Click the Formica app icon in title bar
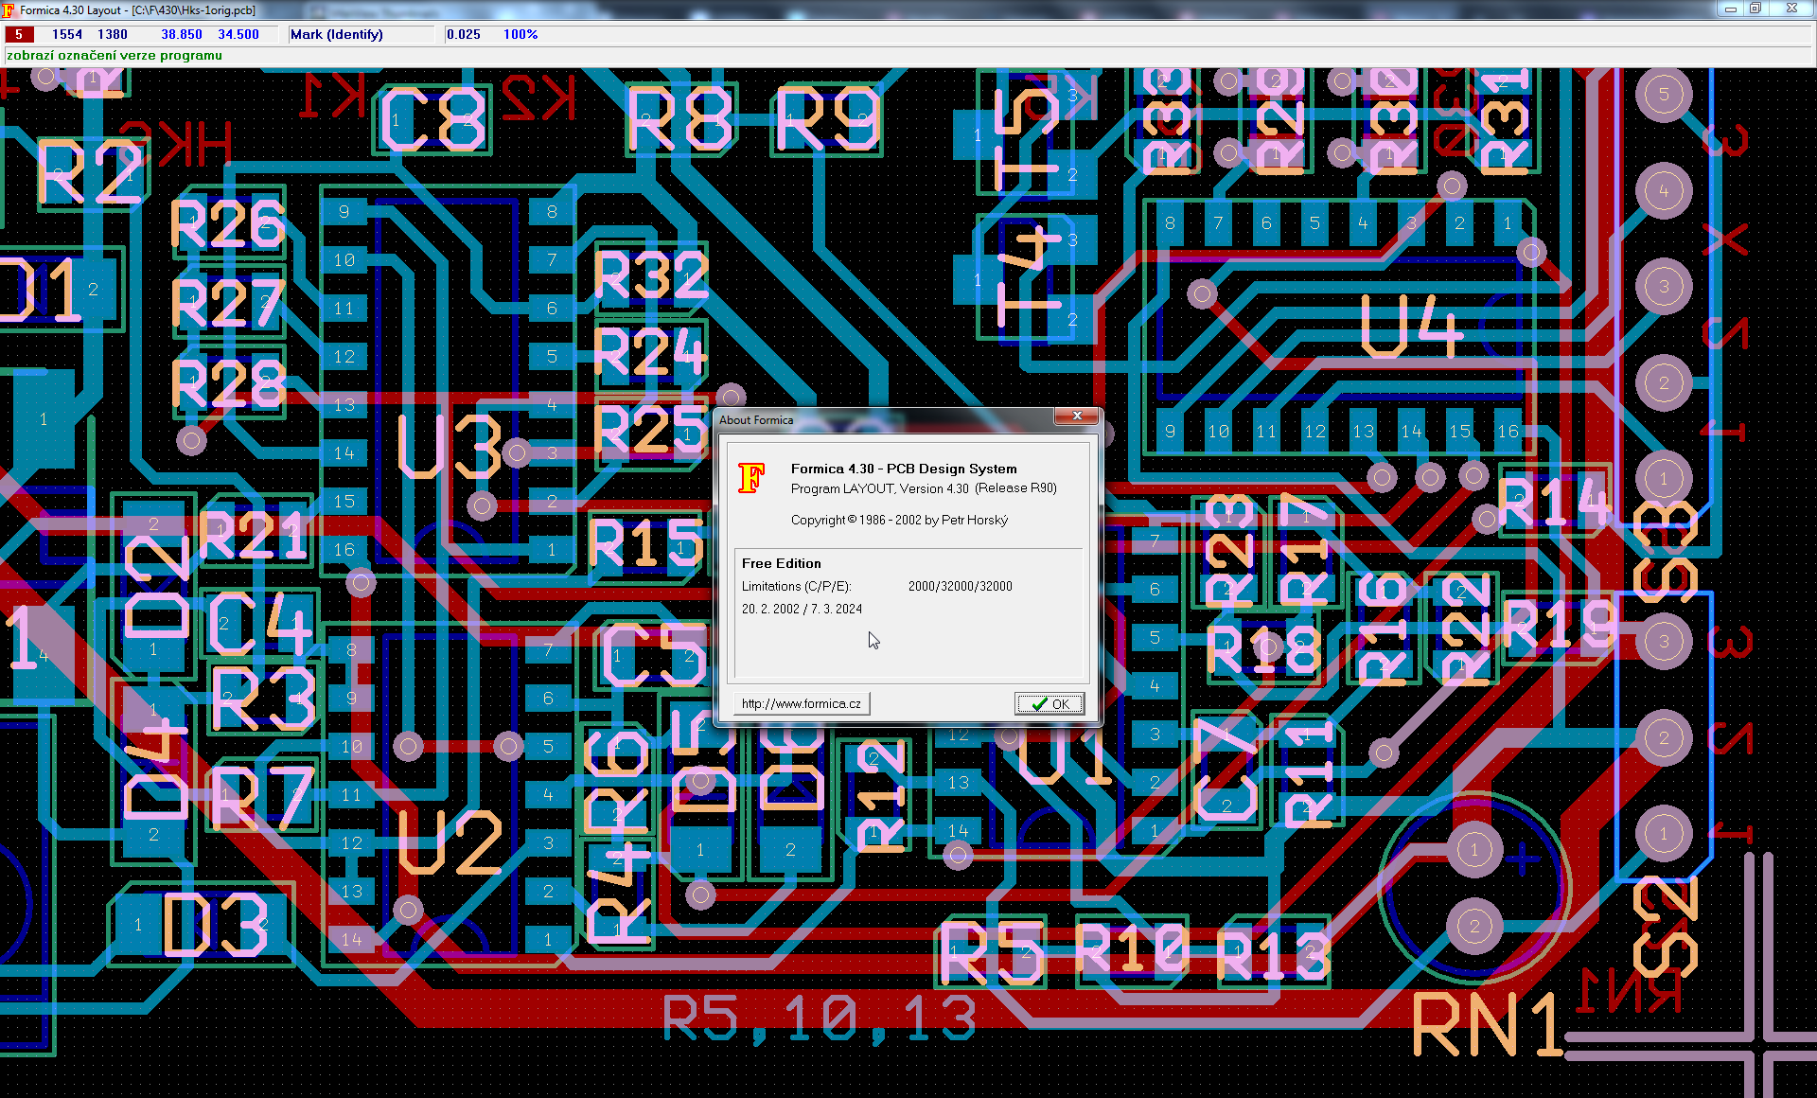Image resolution: width=1817 pixels, height=1098 pixels. click(9, 9)
